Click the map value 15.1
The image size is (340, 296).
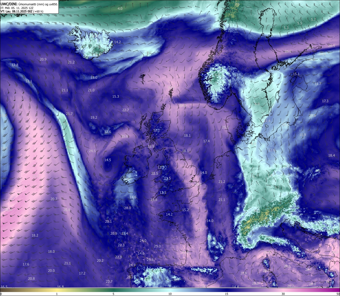296,74
